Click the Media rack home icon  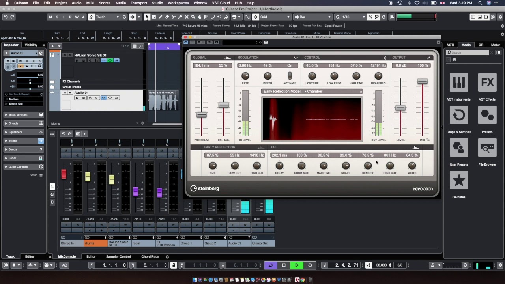454,60
